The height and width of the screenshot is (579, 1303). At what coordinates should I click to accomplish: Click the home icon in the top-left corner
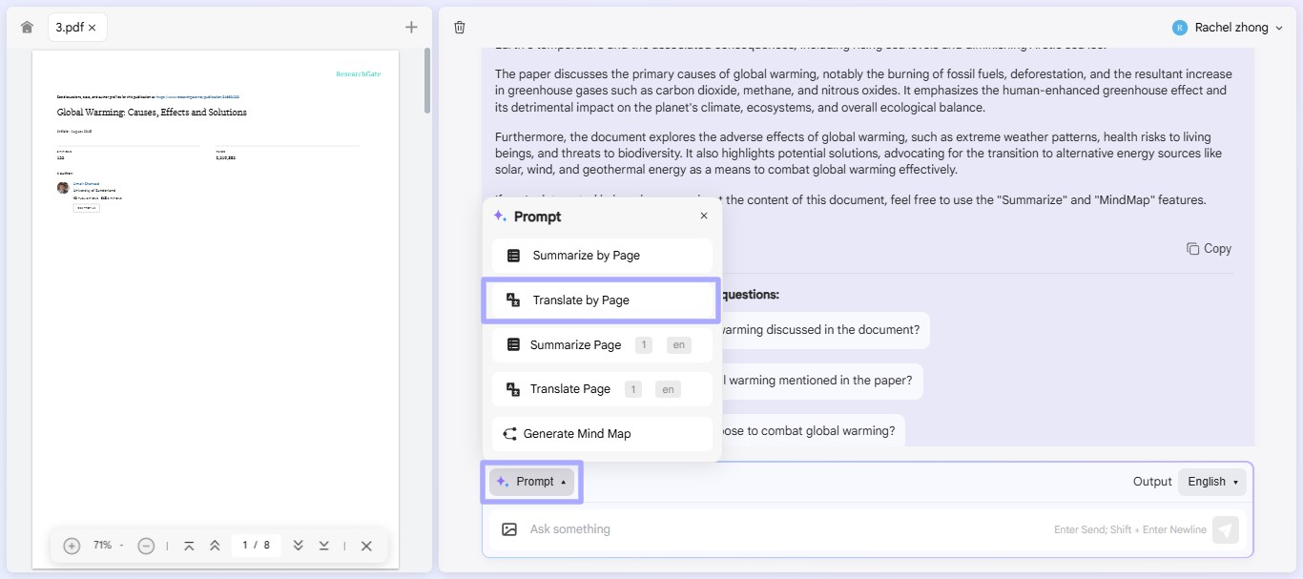(27, 27)
